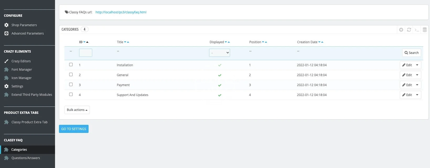
Task: Edit the Installation category
Action: coord(407,65)
